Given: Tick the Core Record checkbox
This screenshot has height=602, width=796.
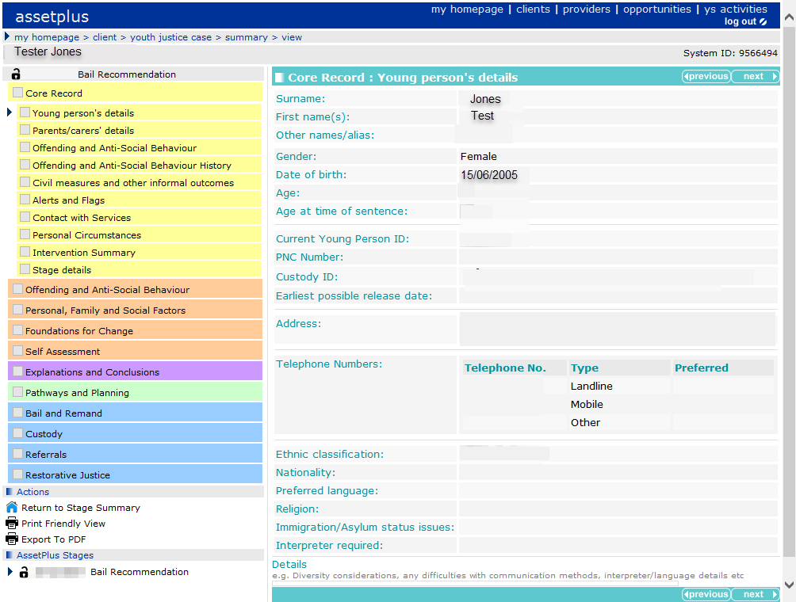Looking at the screenshot, I should (18, 93).
